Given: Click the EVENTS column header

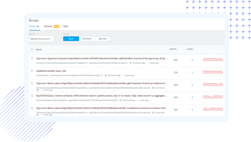Looking at the screenshot, I should coord(173,49).
